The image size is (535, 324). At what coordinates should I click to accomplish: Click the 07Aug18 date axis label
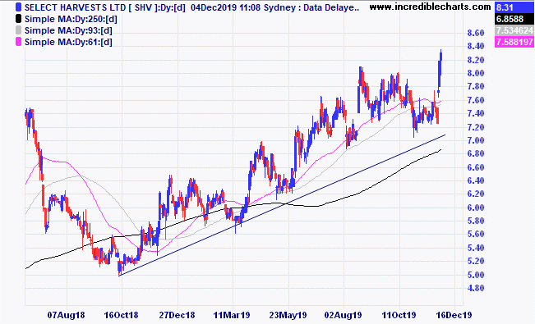tap(67, 315)
